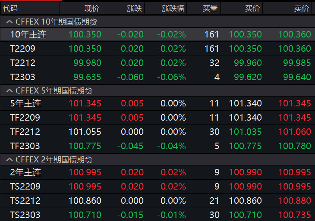This screenshot has height=221, width=315.
Task: Click the TS2212 contract
Action: click(x=25, y=201)
